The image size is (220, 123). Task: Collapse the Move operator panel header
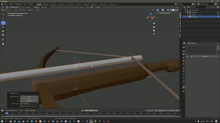tap(13, 93)
